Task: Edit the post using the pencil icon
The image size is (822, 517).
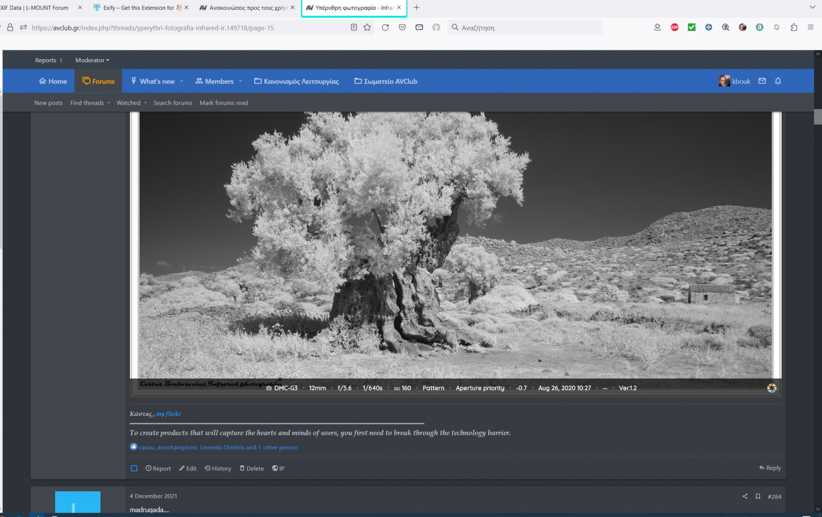Action: [x=188, y=468]
